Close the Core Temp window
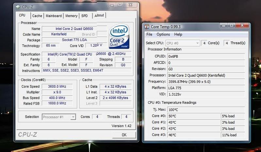 pos(242,25)
